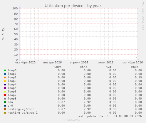The width and height of the screenshot is (146, 123).
Task: Select the loop3 legend label
Action: click(12, 81)
